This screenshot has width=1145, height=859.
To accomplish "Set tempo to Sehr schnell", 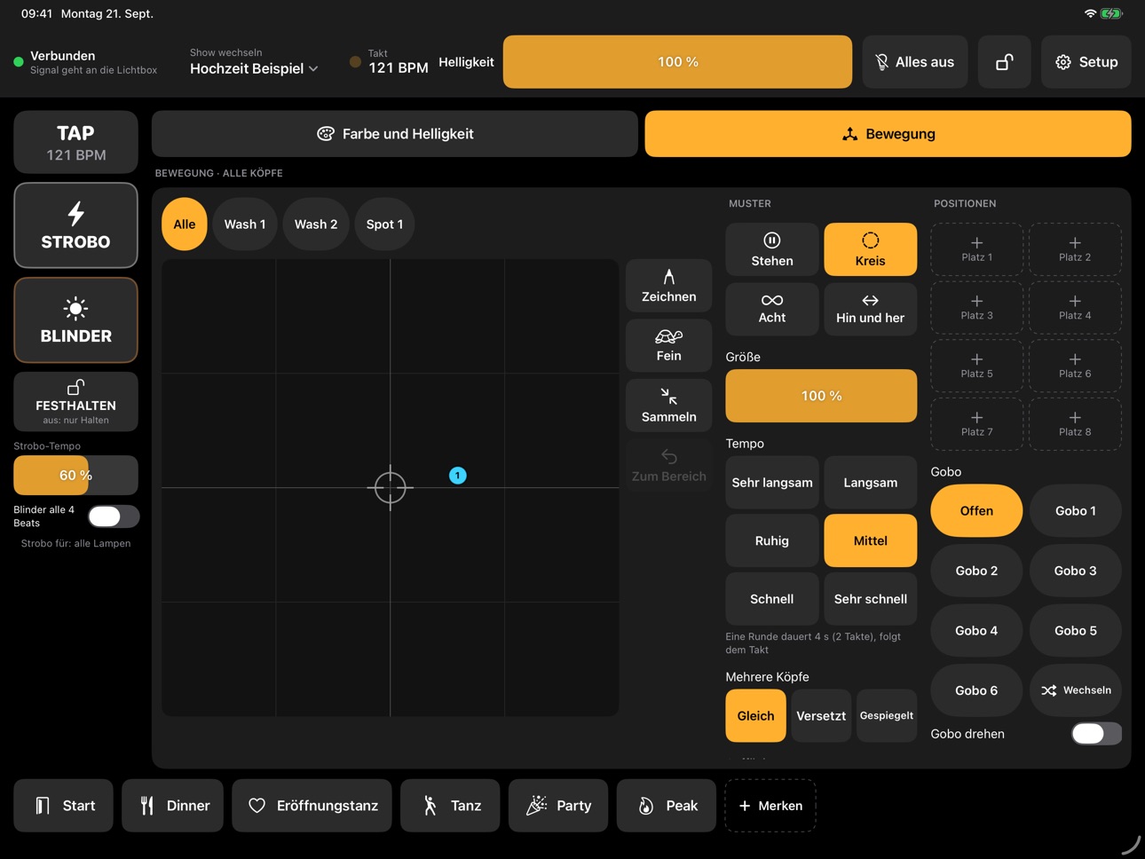I will pyautogui.click(x=870, y=599).
